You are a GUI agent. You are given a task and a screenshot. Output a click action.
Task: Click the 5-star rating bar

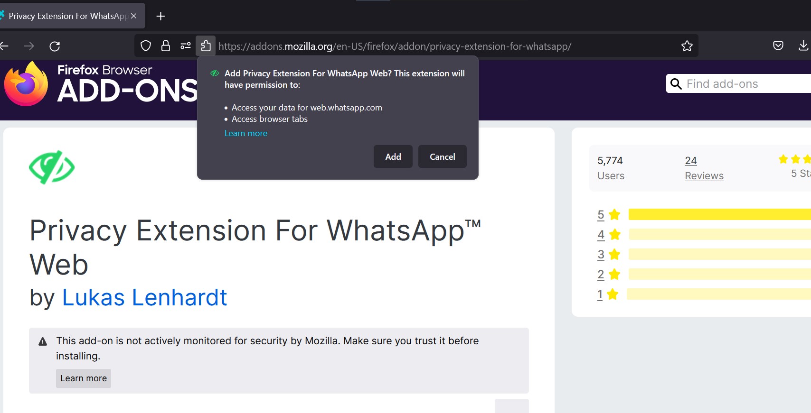click(x=720, y=214)
